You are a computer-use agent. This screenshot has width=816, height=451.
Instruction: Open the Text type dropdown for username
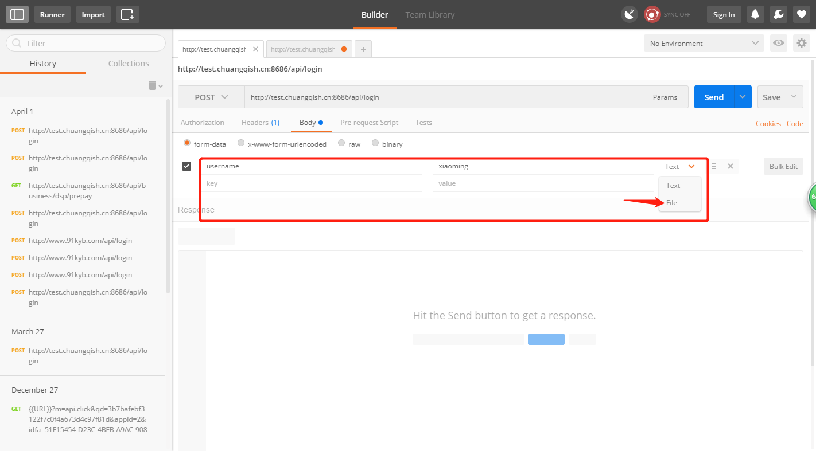[680, 166]
